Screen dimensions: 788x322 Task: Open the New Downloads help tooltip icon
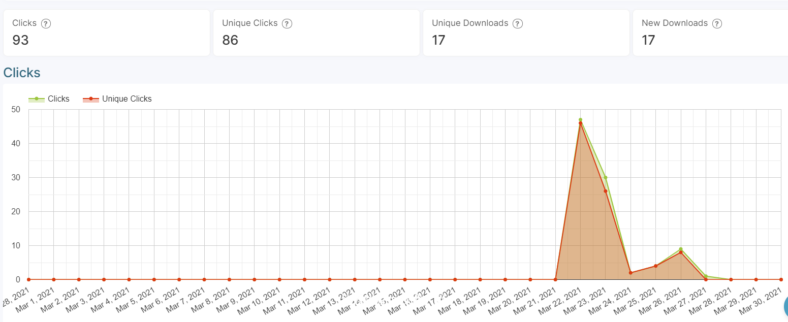(x=717, y=23)
